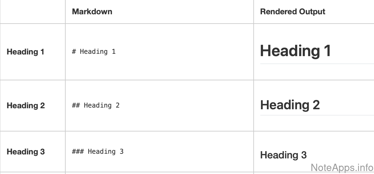Click the divider line under rendered Heading 2

click(317, 115)
